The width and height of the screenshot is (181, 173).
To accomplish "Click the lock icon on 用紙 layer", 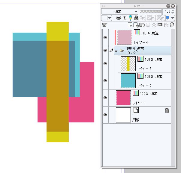I will [x=167, y=110].
